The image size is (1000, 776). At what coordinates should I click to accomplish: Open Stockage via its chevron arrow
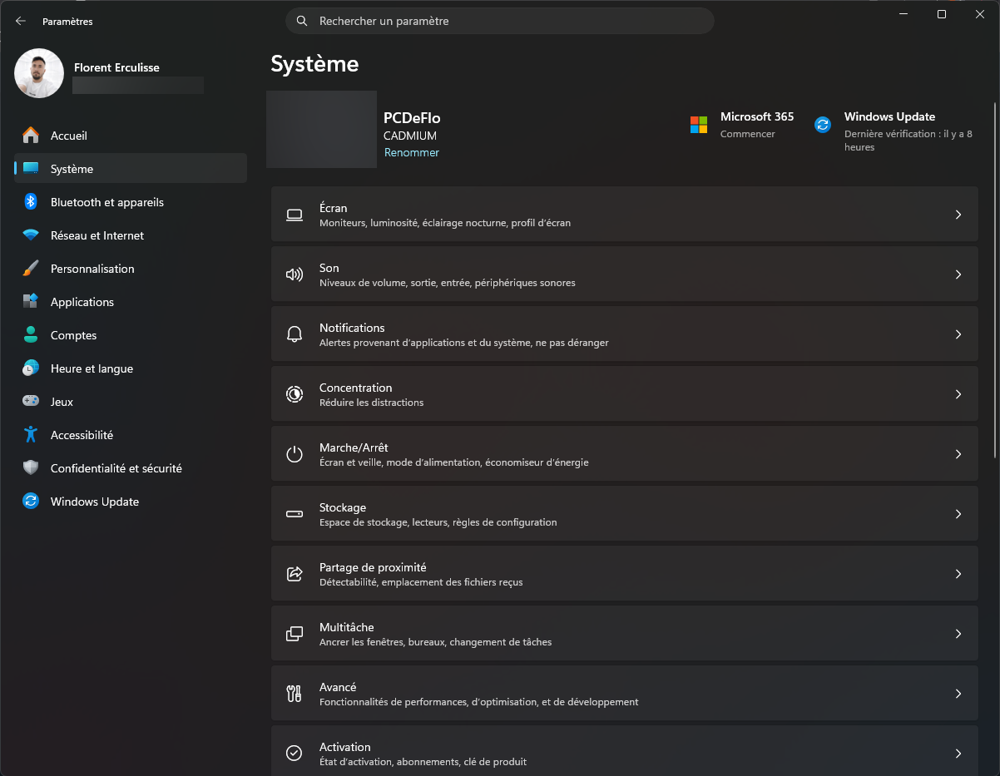(958, 514)
